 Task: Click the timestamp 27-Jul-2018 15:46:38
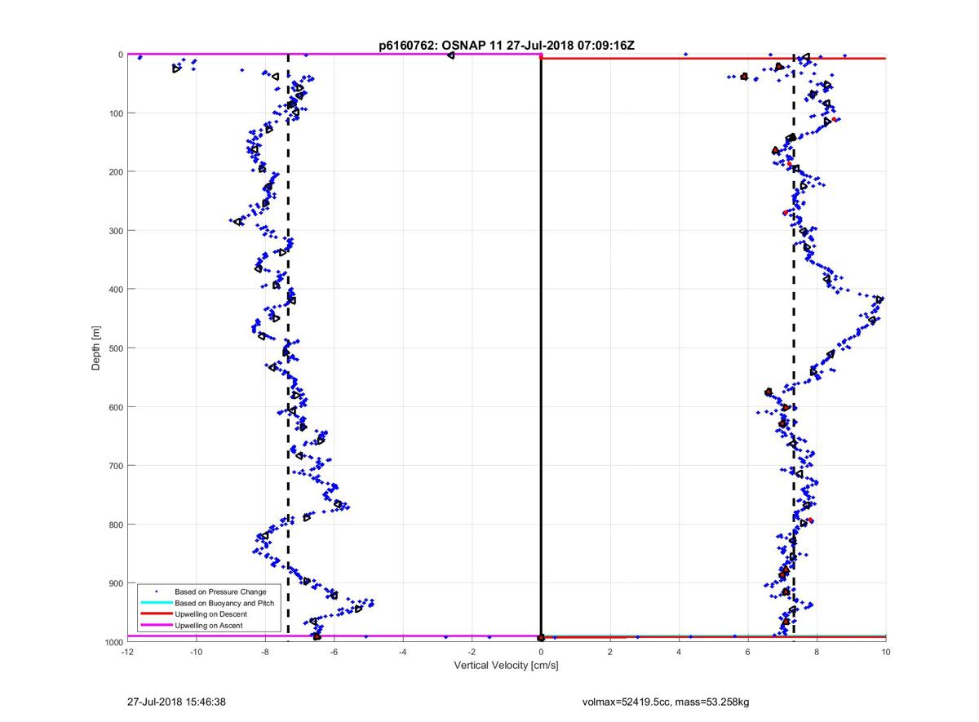(177, 701)
